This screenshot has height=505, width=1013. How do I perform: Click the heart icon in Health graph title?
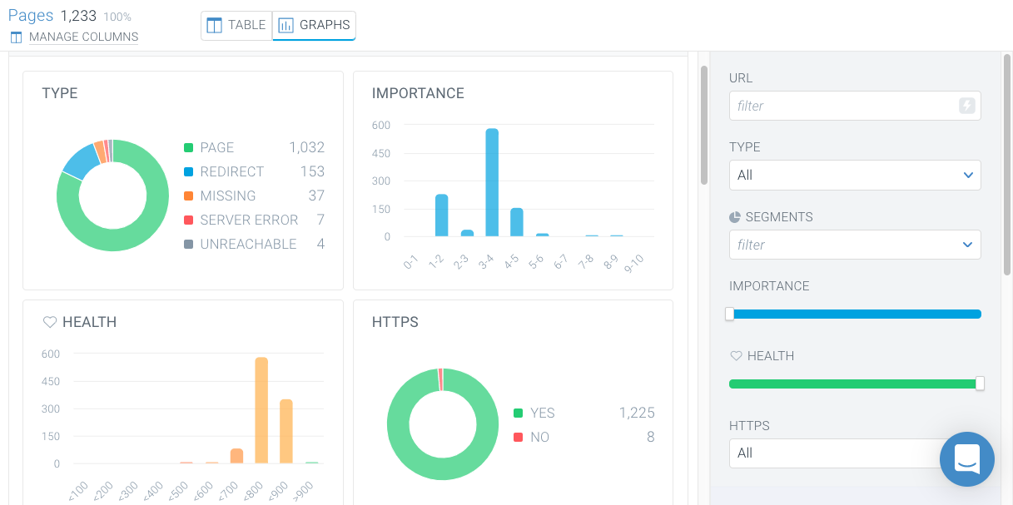pos(49,322)
